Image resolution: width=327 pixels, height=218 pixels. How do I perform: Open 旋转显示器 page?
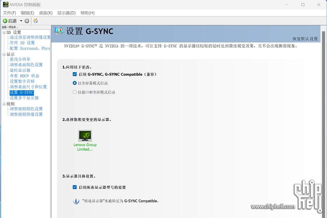(x=20, y=70)
